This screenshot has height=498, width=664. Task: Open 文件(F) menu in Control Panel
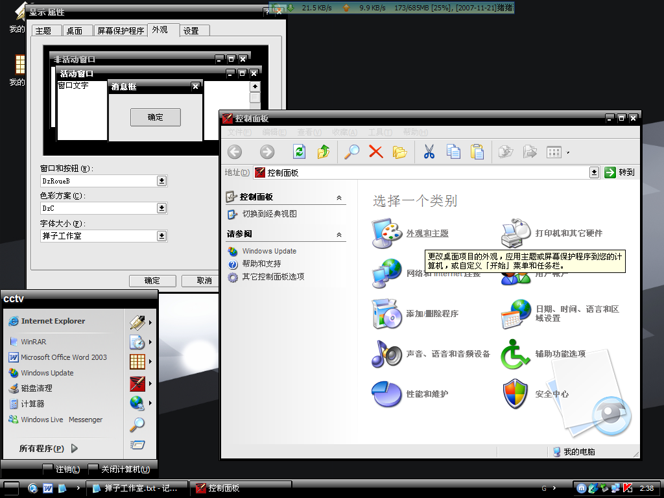[239, 132]
